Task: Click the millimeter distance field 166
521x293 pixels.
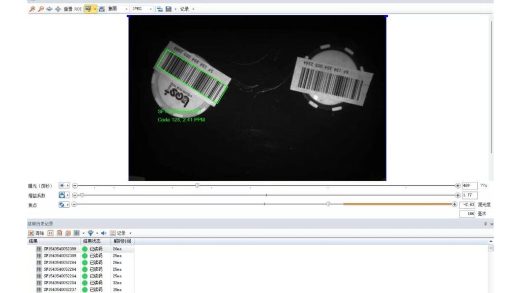Action: pos(467,214)
